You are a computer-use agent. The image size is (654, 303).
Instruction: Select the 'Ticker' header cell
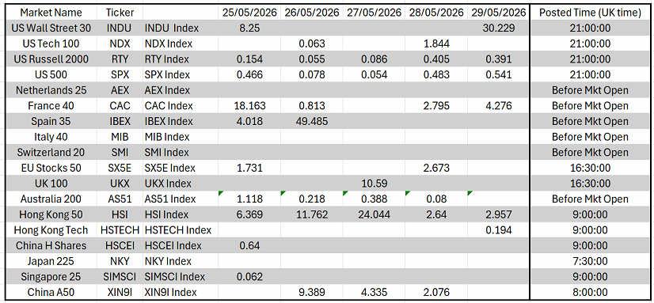tap(119, 13)
